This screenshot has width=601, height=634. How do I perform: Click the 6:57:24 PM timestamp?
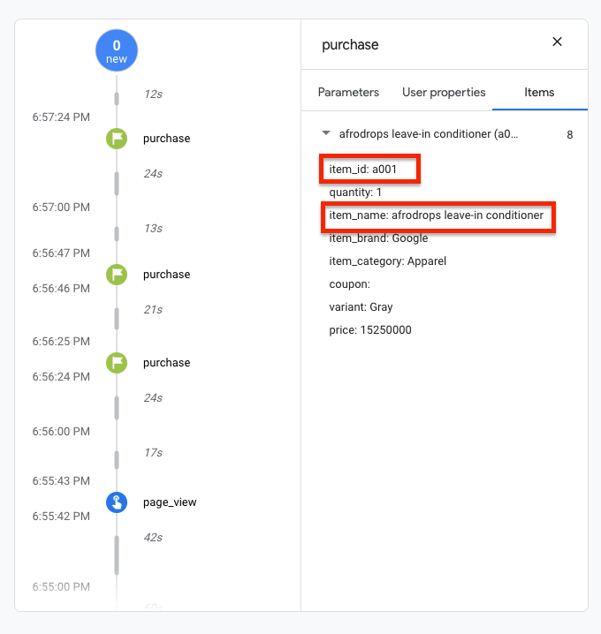coord(61,117)
